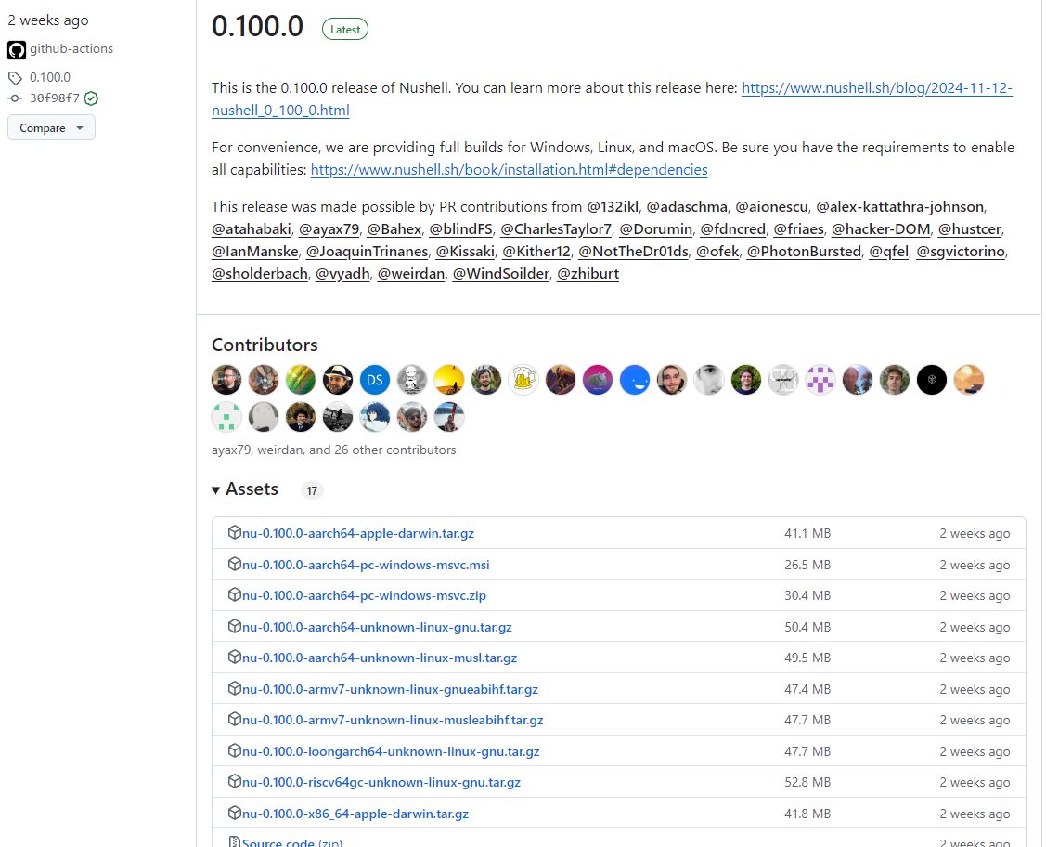Click the @blindFS mention link
The width and height of the screenshot is (1046, 847).
point(461,229)
